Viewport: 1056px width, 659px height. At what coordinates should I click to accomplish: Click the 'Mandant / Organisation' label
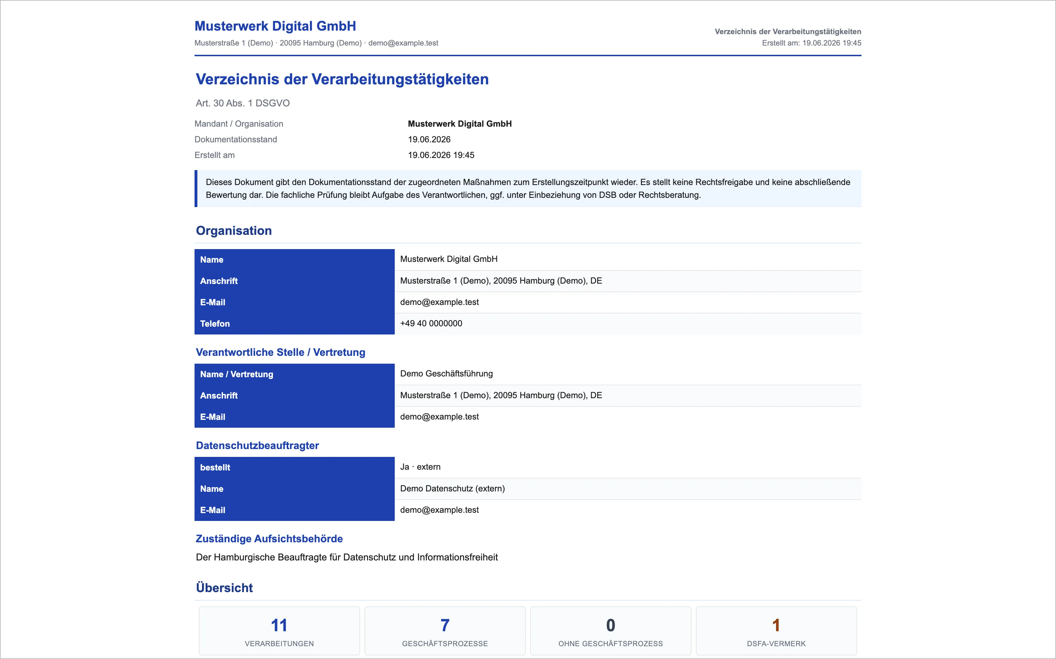tap(239, 124)
